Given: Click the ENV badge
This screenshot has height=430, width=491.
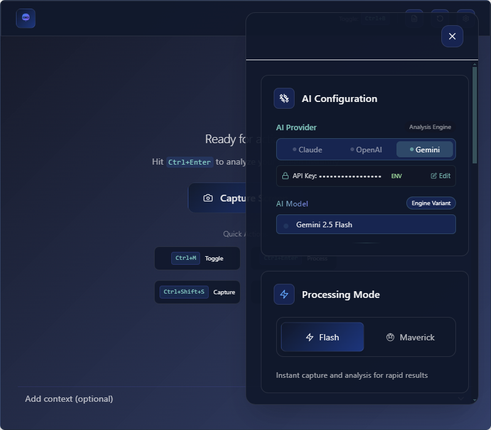Looking at the screenshot, I should 396,176.
